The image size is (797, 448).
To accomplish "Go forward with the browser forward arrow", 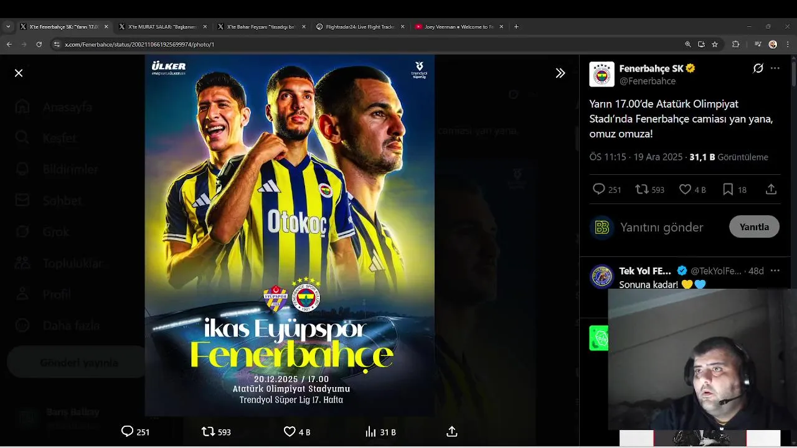I will pyautogui.click(x=24, y=44).
